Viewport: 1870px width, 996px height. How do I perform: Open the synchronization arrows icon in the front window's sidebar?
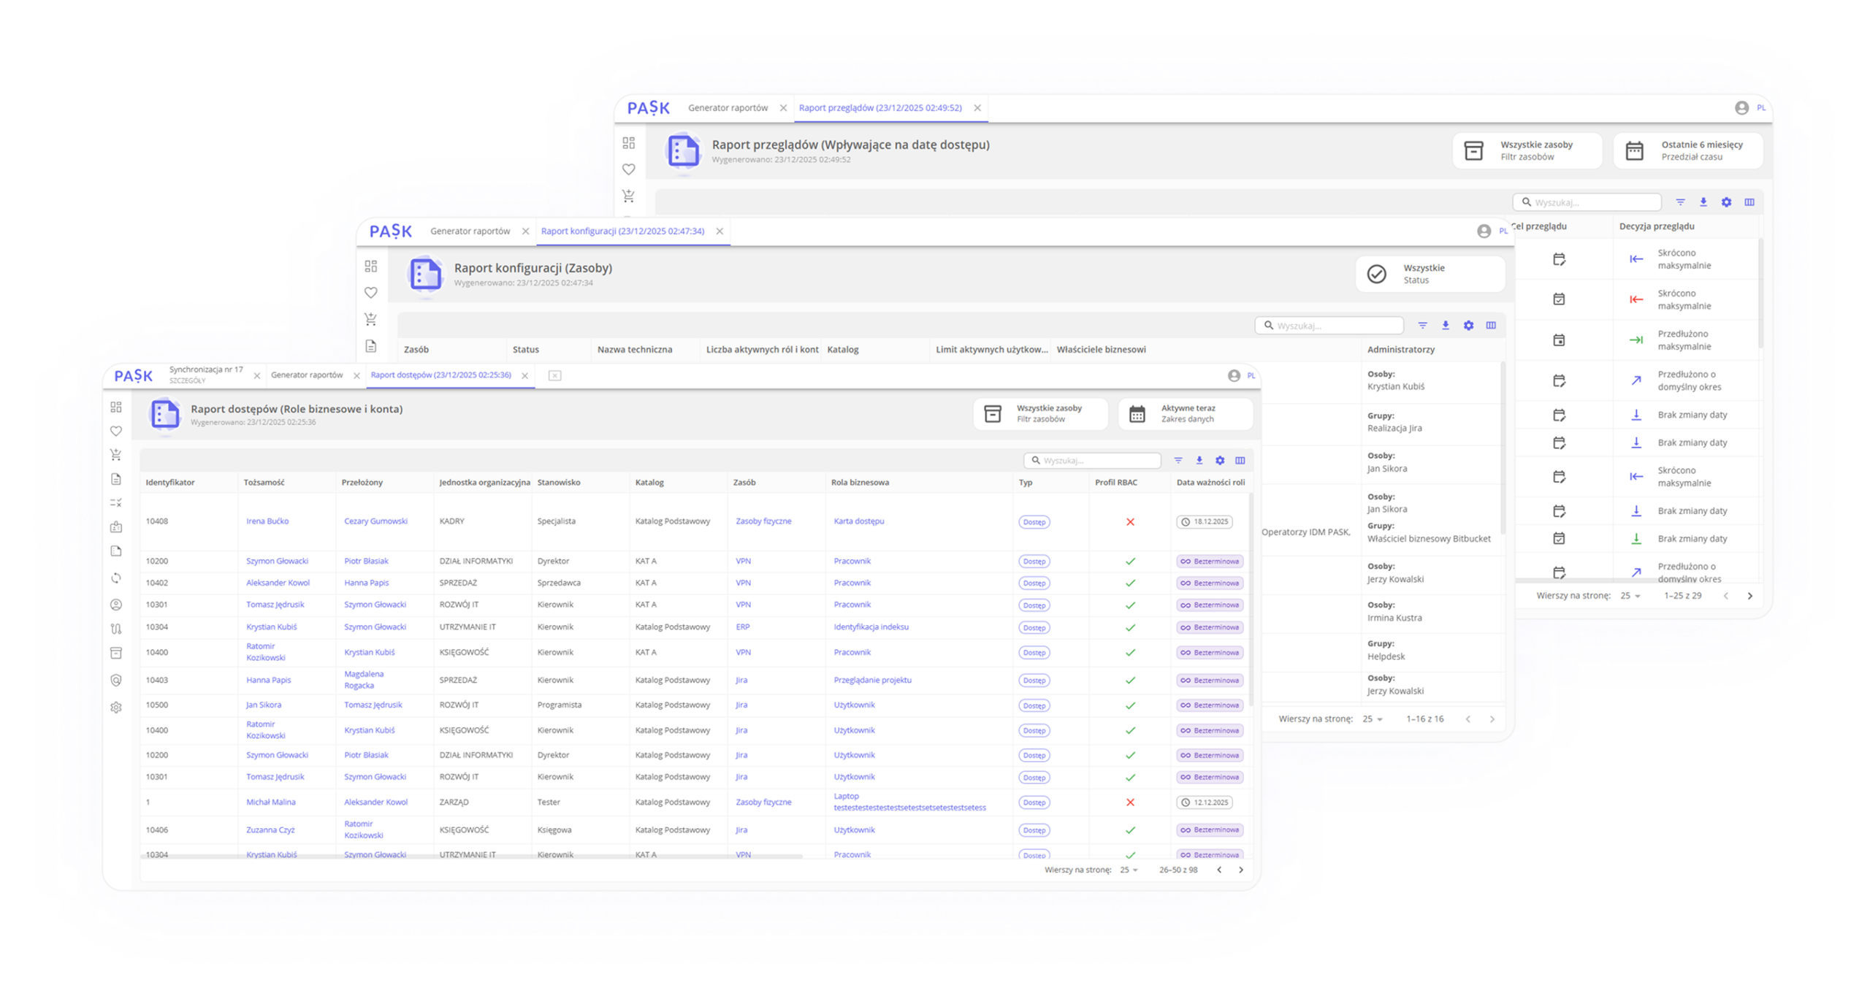[x=115, y=578]
